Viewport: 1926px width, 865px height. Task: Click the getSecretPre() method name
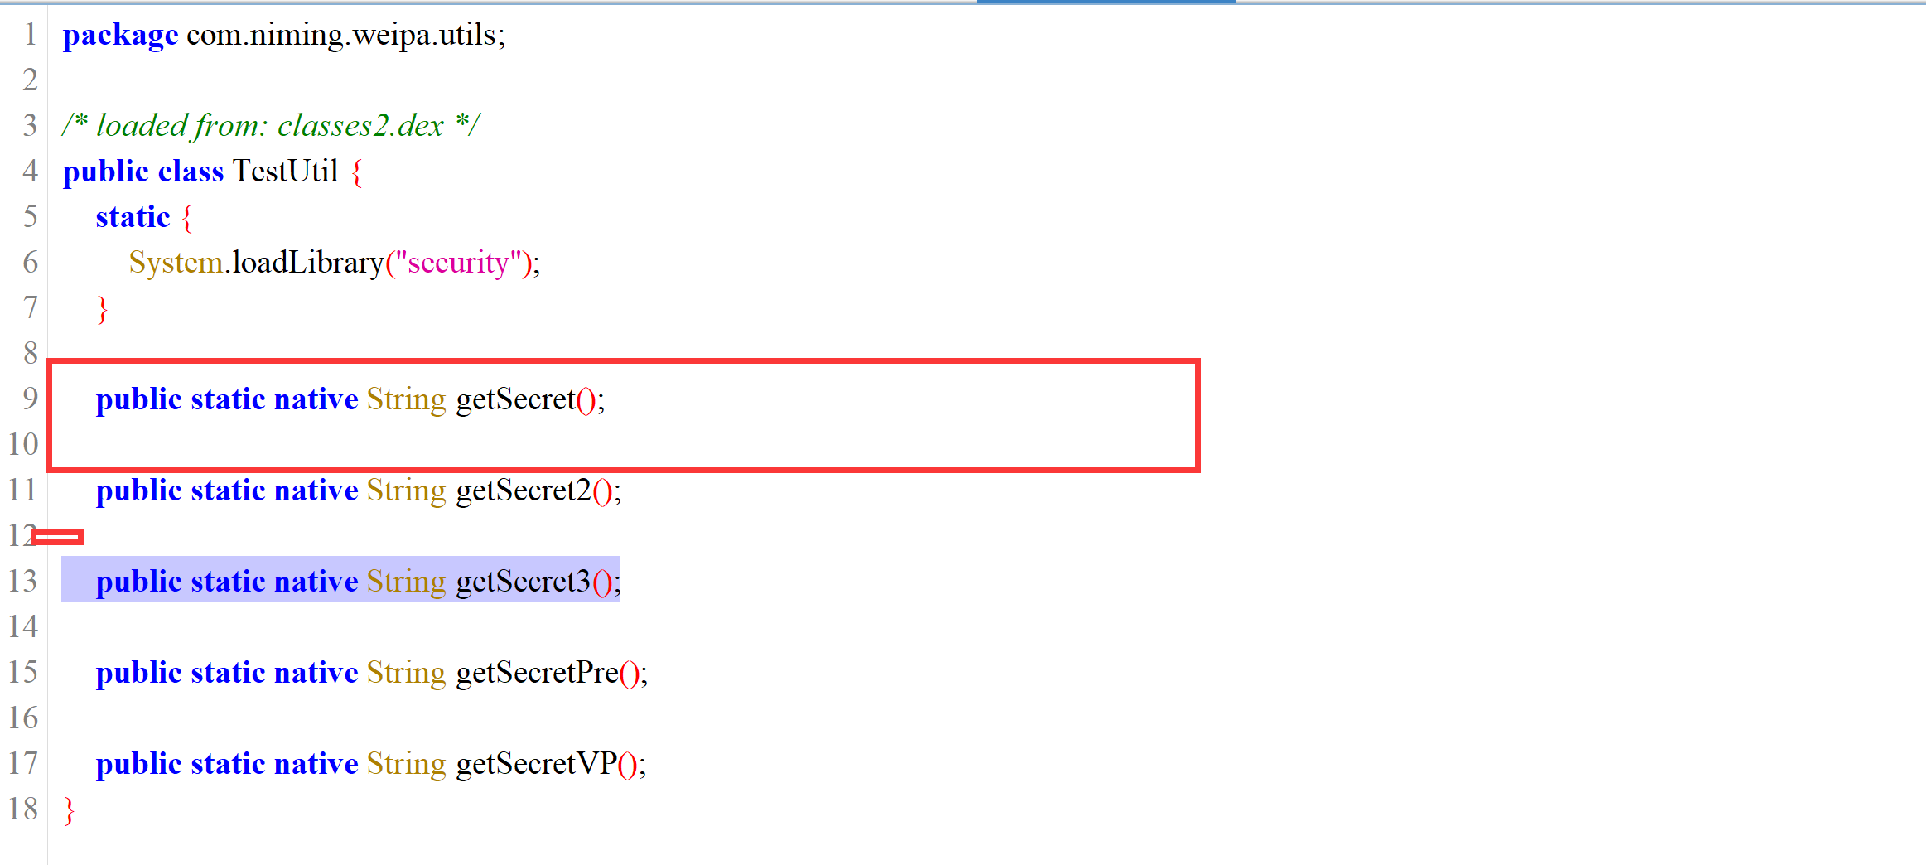click(537, 673)
